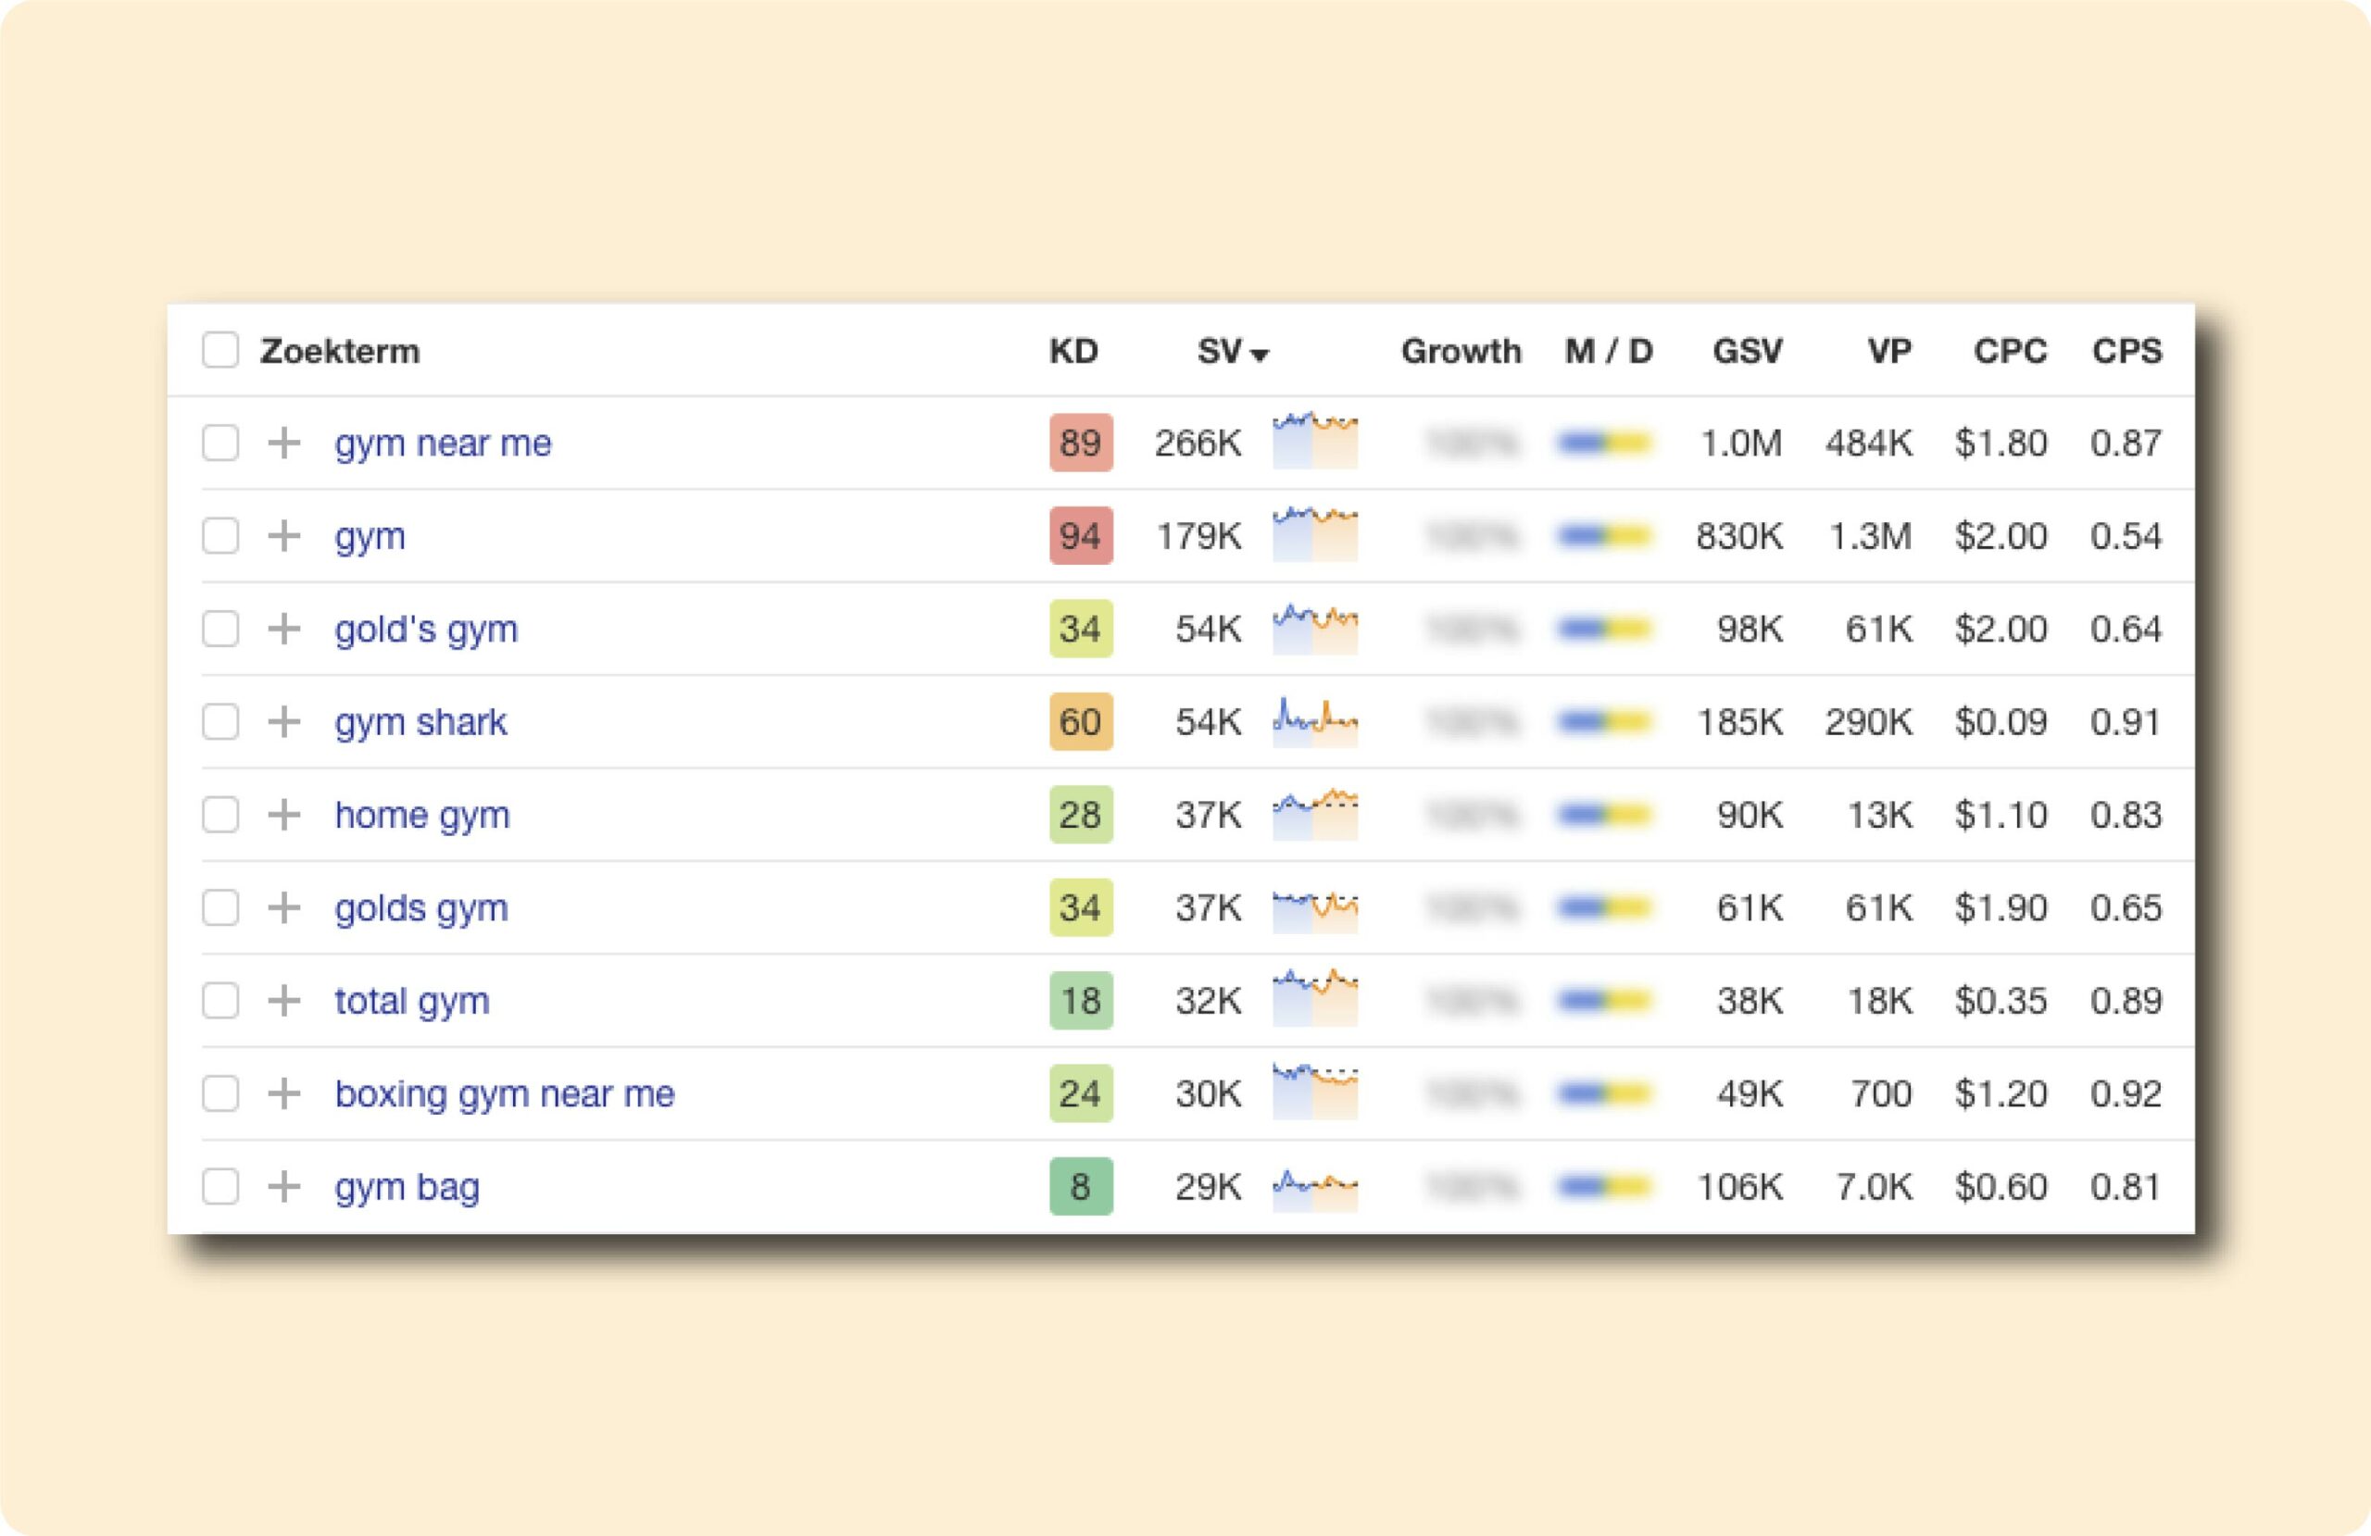Check the box for 'gym near me'
The height and width of the screenshot is (1536, 2371).
point(220,443)
